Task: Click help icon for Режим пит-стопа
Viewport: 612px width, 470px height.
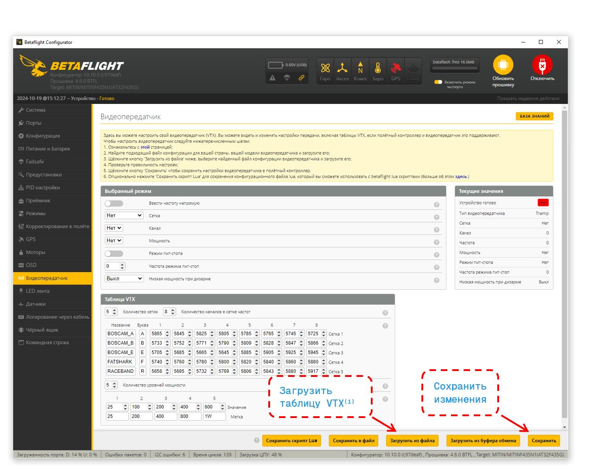Action: click(x=436, y=255)
